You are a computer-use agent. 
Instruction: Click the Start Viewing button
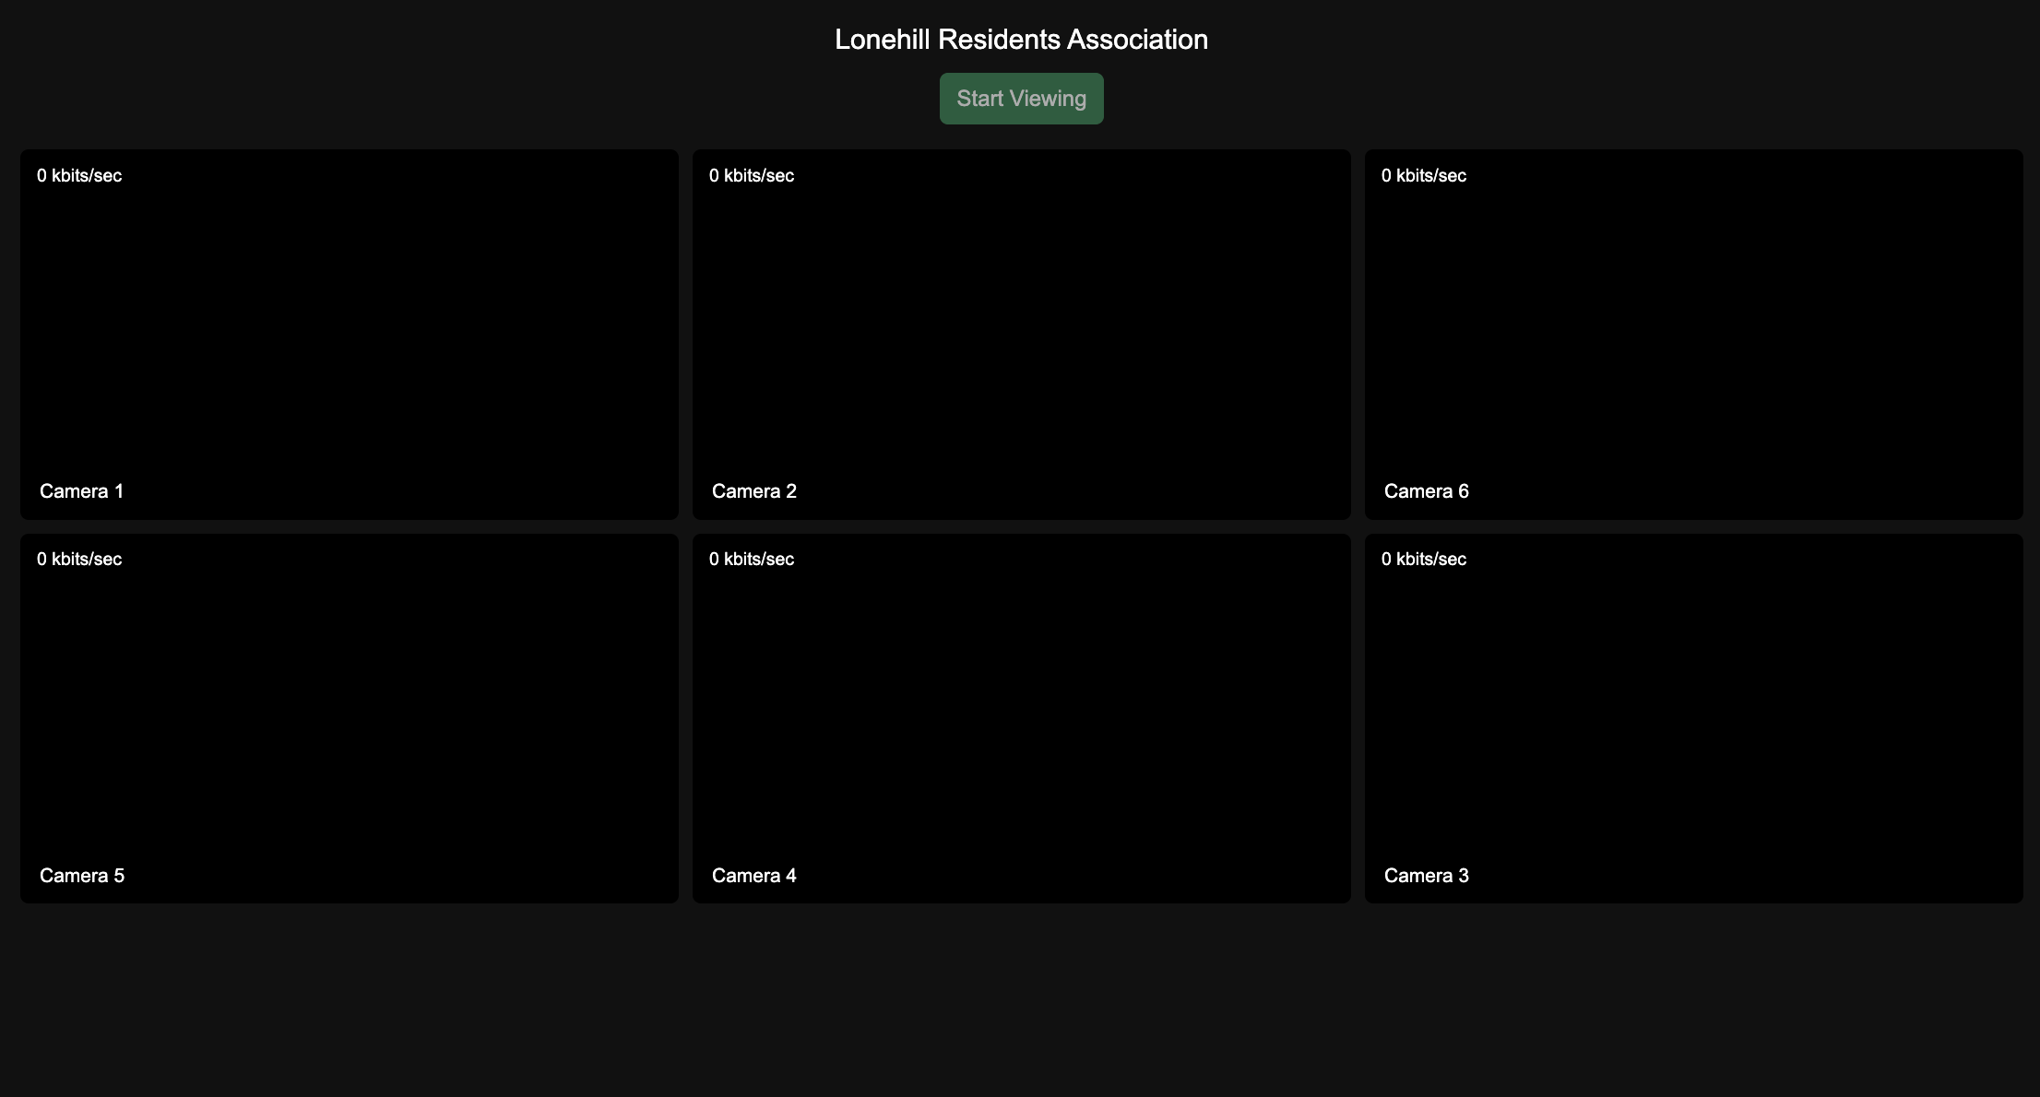[x=1020, y=98]
